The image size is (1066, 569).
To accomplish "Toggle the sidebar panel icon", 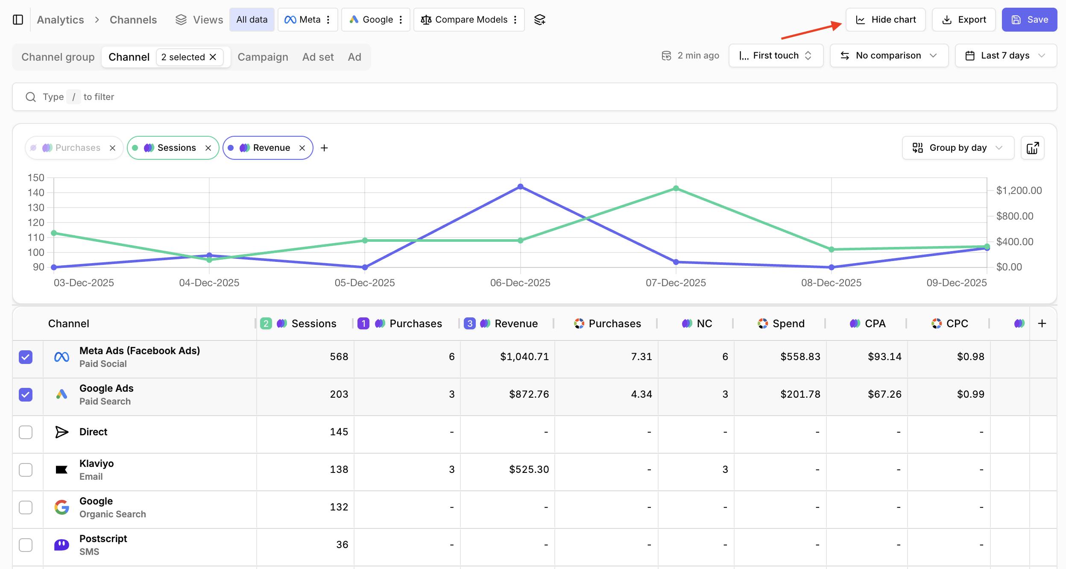I will click(18, 20).
